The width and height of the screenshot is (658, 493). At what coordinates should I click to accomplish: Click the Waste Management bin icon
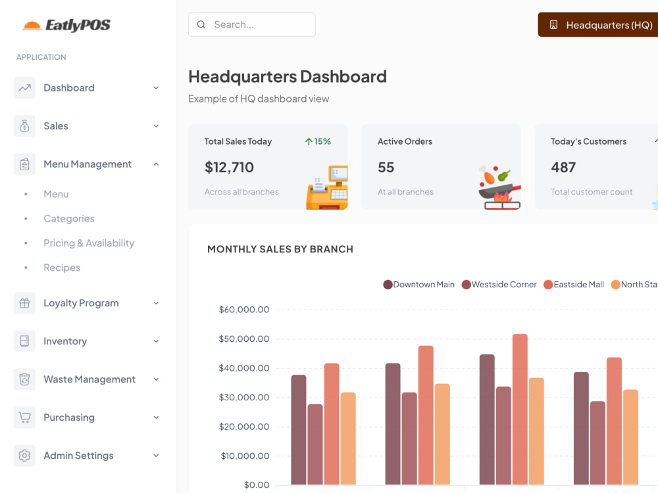[x=24, y=379]
